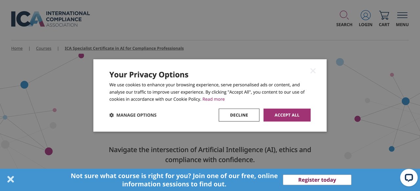Accept all cookies
420x191 pixels.
point(287,115)
